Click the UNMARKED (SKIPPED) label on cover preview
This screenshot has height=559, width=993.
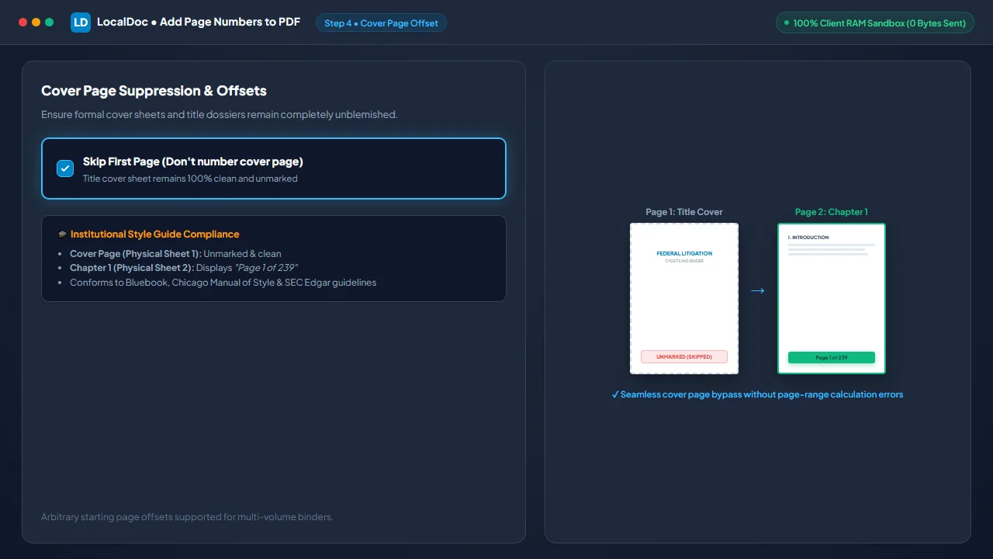[684, 357]
